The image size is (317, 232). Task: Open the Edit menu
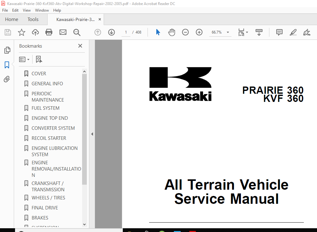[x=15, y=10]
